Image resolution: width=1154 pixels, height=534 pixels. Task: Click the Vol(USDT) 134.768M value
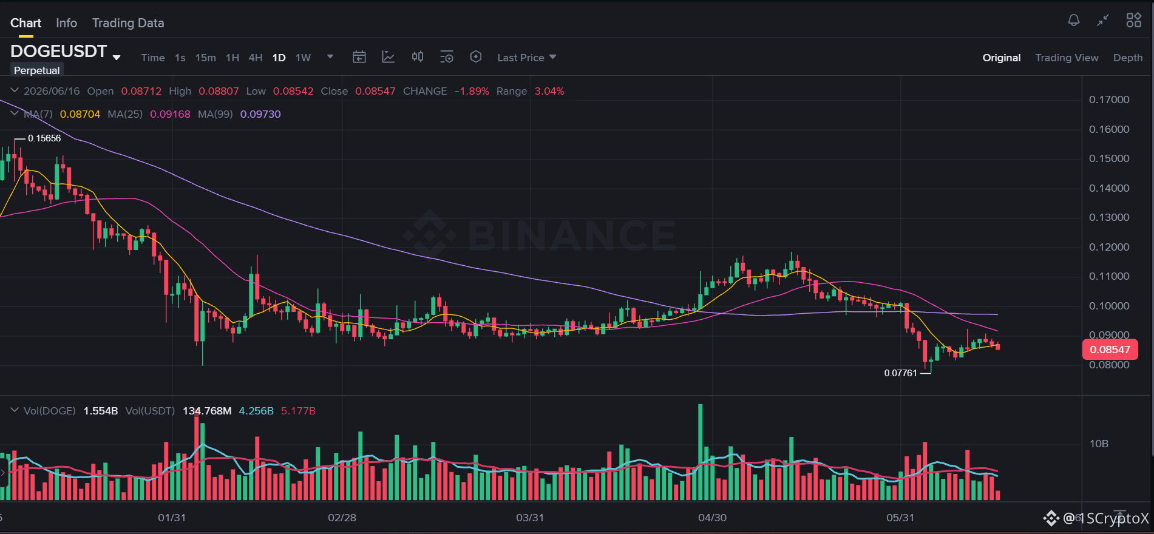point(207,411)
